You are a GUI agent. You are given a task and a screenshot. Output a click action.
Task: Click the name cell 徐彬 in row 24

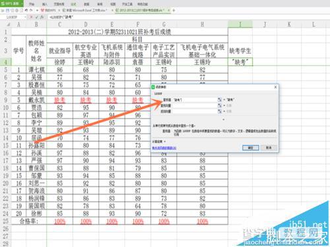click(36, 213)
